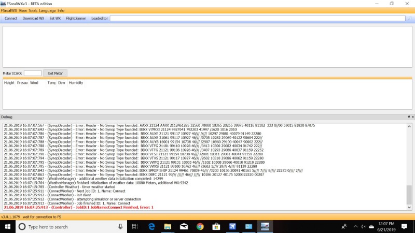The image size is (415, 233).
Task: Open File Explorer from the taskbar
Action: point(168,227)
